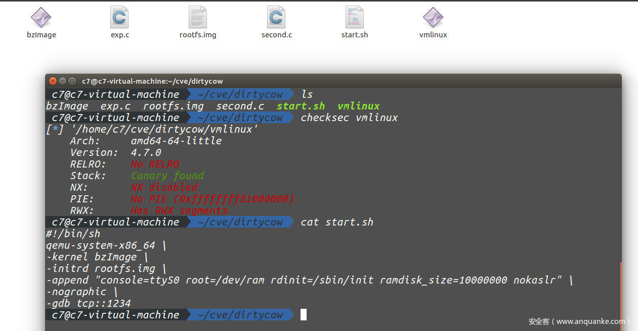Screen dimensions: 638x331
Task: Maximize the terminal window
Action: pyautogui.click(x=72, y=81)
